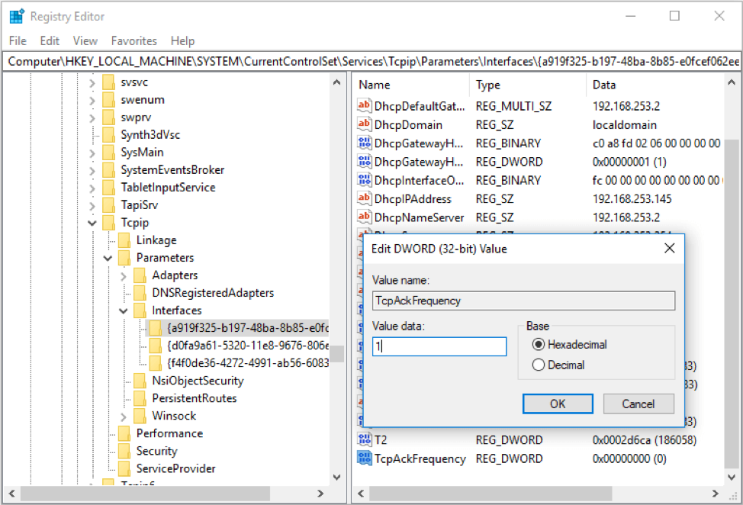This screenshot has height=505, width=743.
Task: Click the swenum folder icon
Action: (108, 100)
